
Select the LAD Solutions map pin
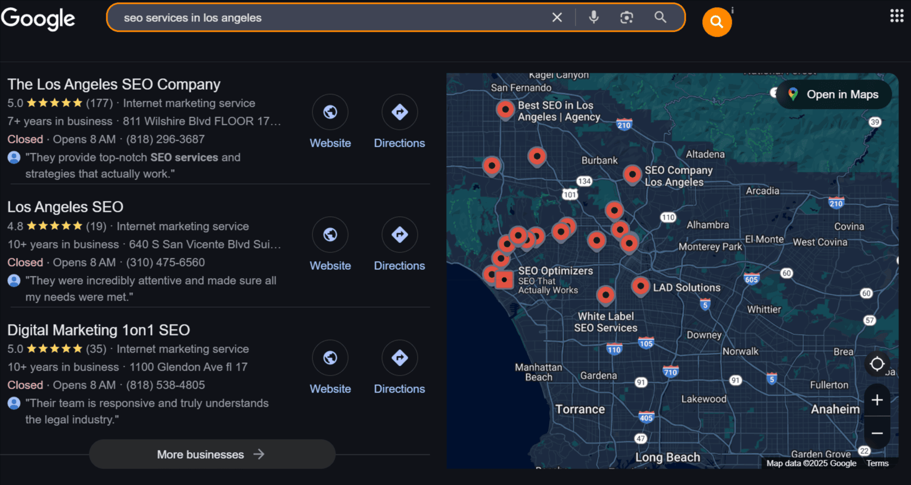pyautogui.click(x=640, y=286)
